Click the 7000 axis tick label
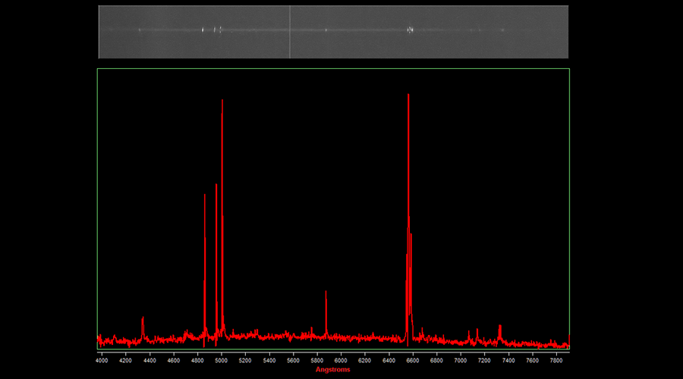 (x=461, y=361)
